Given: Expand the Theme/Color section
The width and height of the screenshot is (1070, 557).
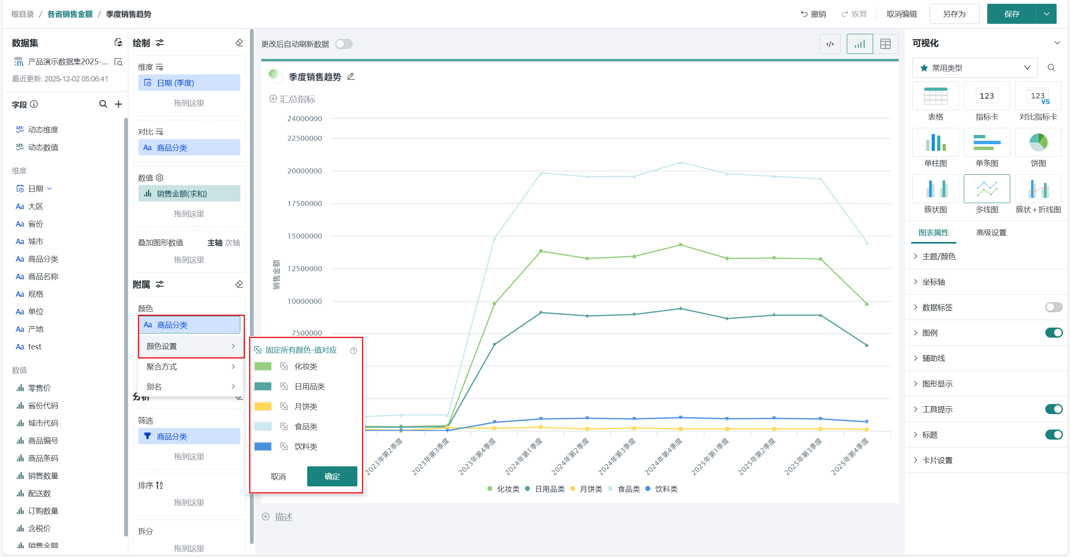Looking at the screenshot, I should 938,257.
